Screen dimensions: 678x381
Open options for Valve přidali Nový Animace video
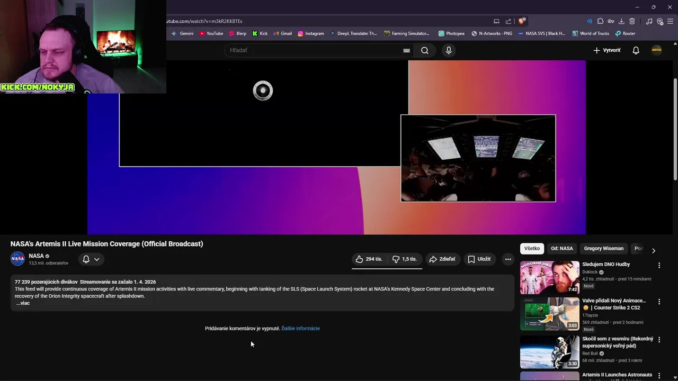click(x=659, y=302)
